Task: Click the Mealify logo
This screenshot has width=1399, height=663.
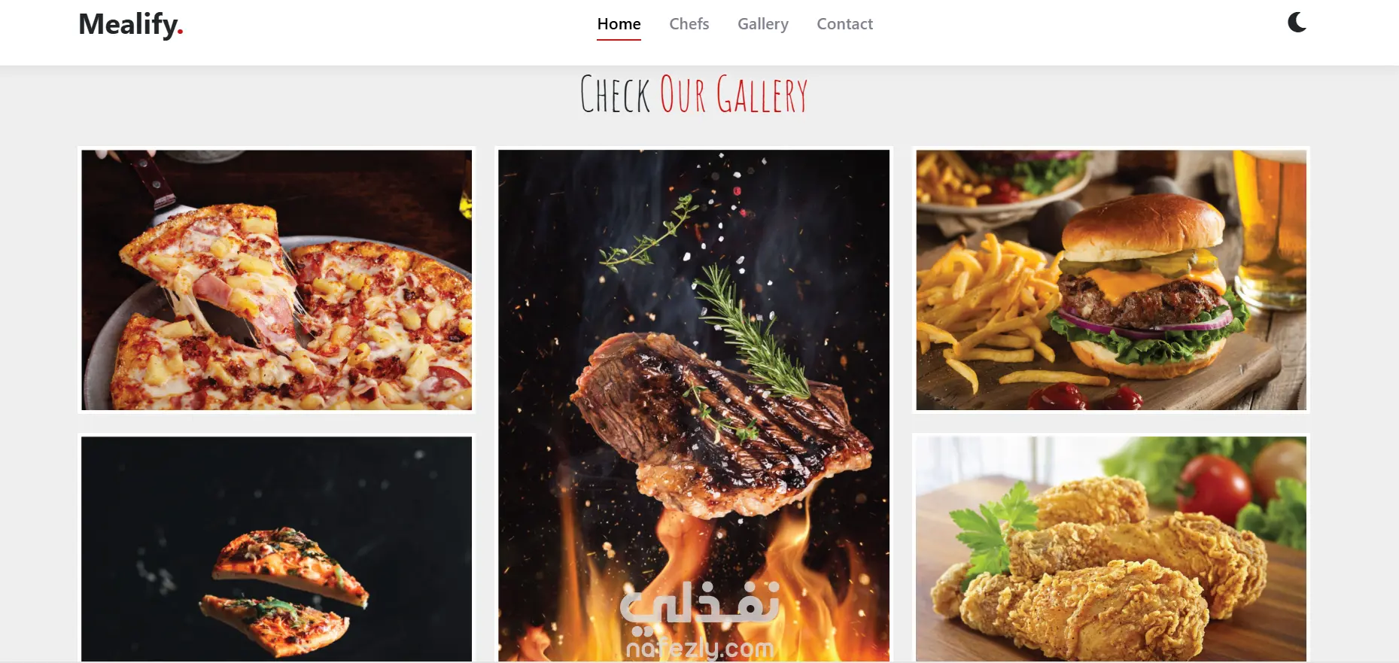Action: coord(131,24)
